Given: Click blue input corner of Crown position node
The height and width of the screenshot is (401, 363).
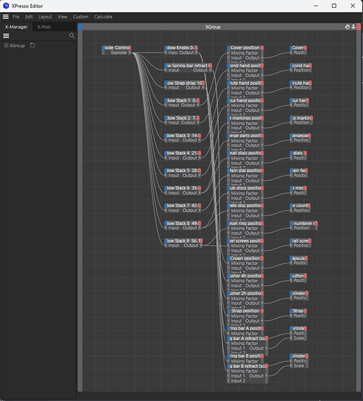Looking at the screenshot, I should [x=228, y=258].
